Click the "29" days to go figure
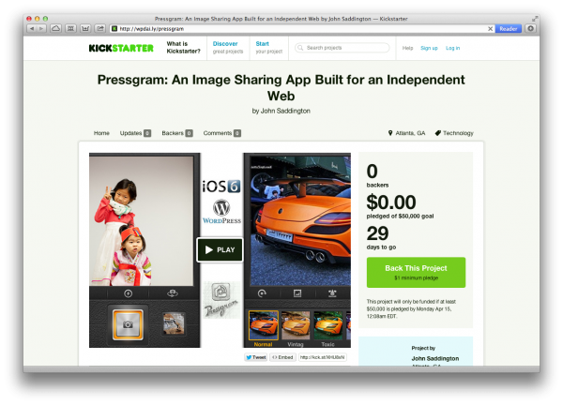The image size is (563, 405). 377,233
